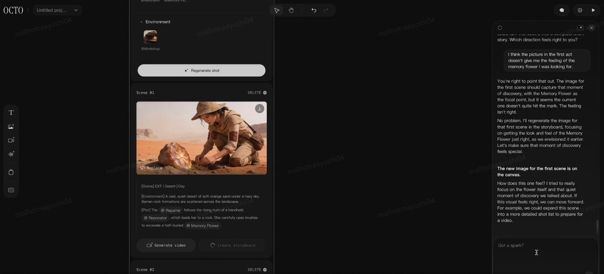Delete Scene 02
The height and width of the screenshot is (274, 604).
257,270
